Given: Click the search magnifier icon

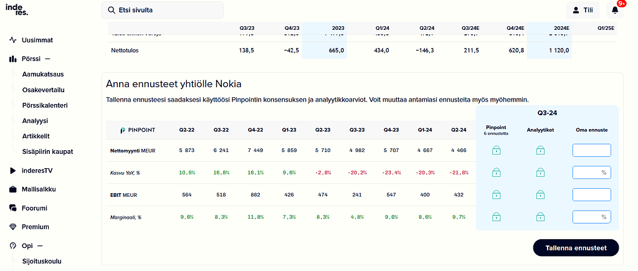Looking at the screenshot, I should (111, 11).
